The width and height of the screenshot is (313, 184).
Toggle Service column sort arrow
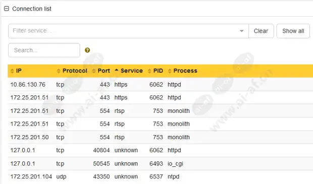coord(117,70)
